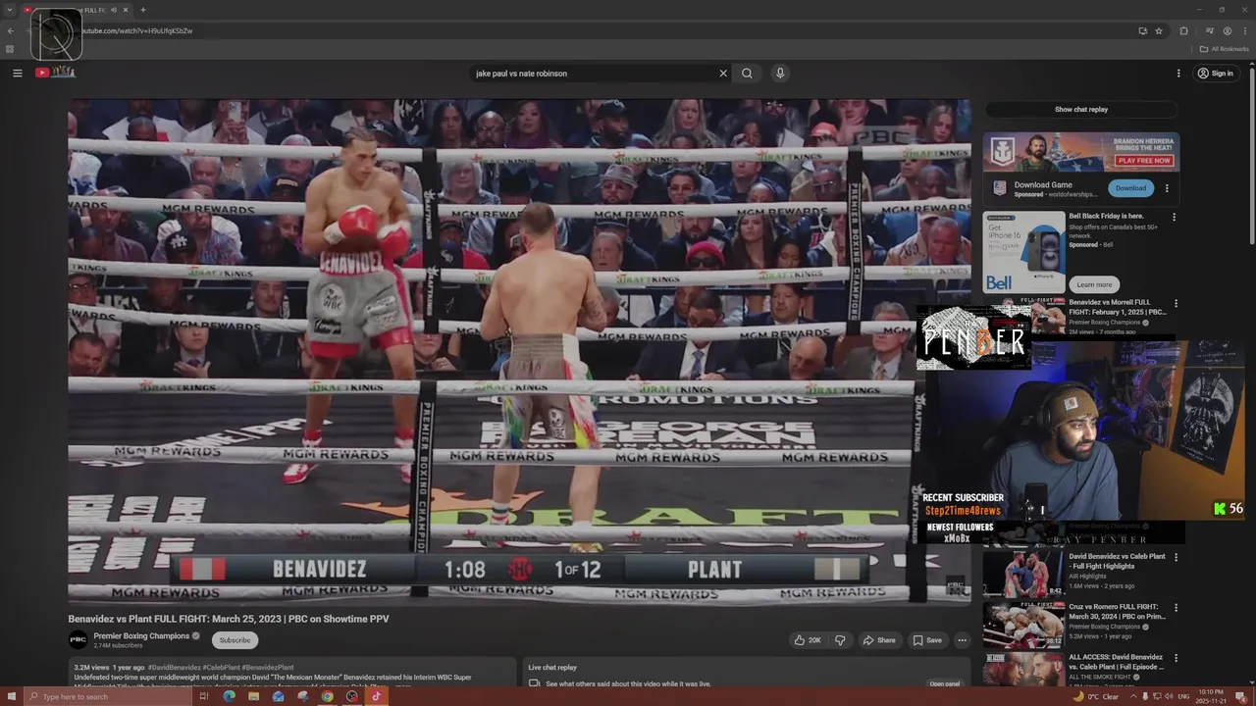Learn more about the Bell offer
Viewport: 1256px width, 706px height.
click(x=1094, y=284)
